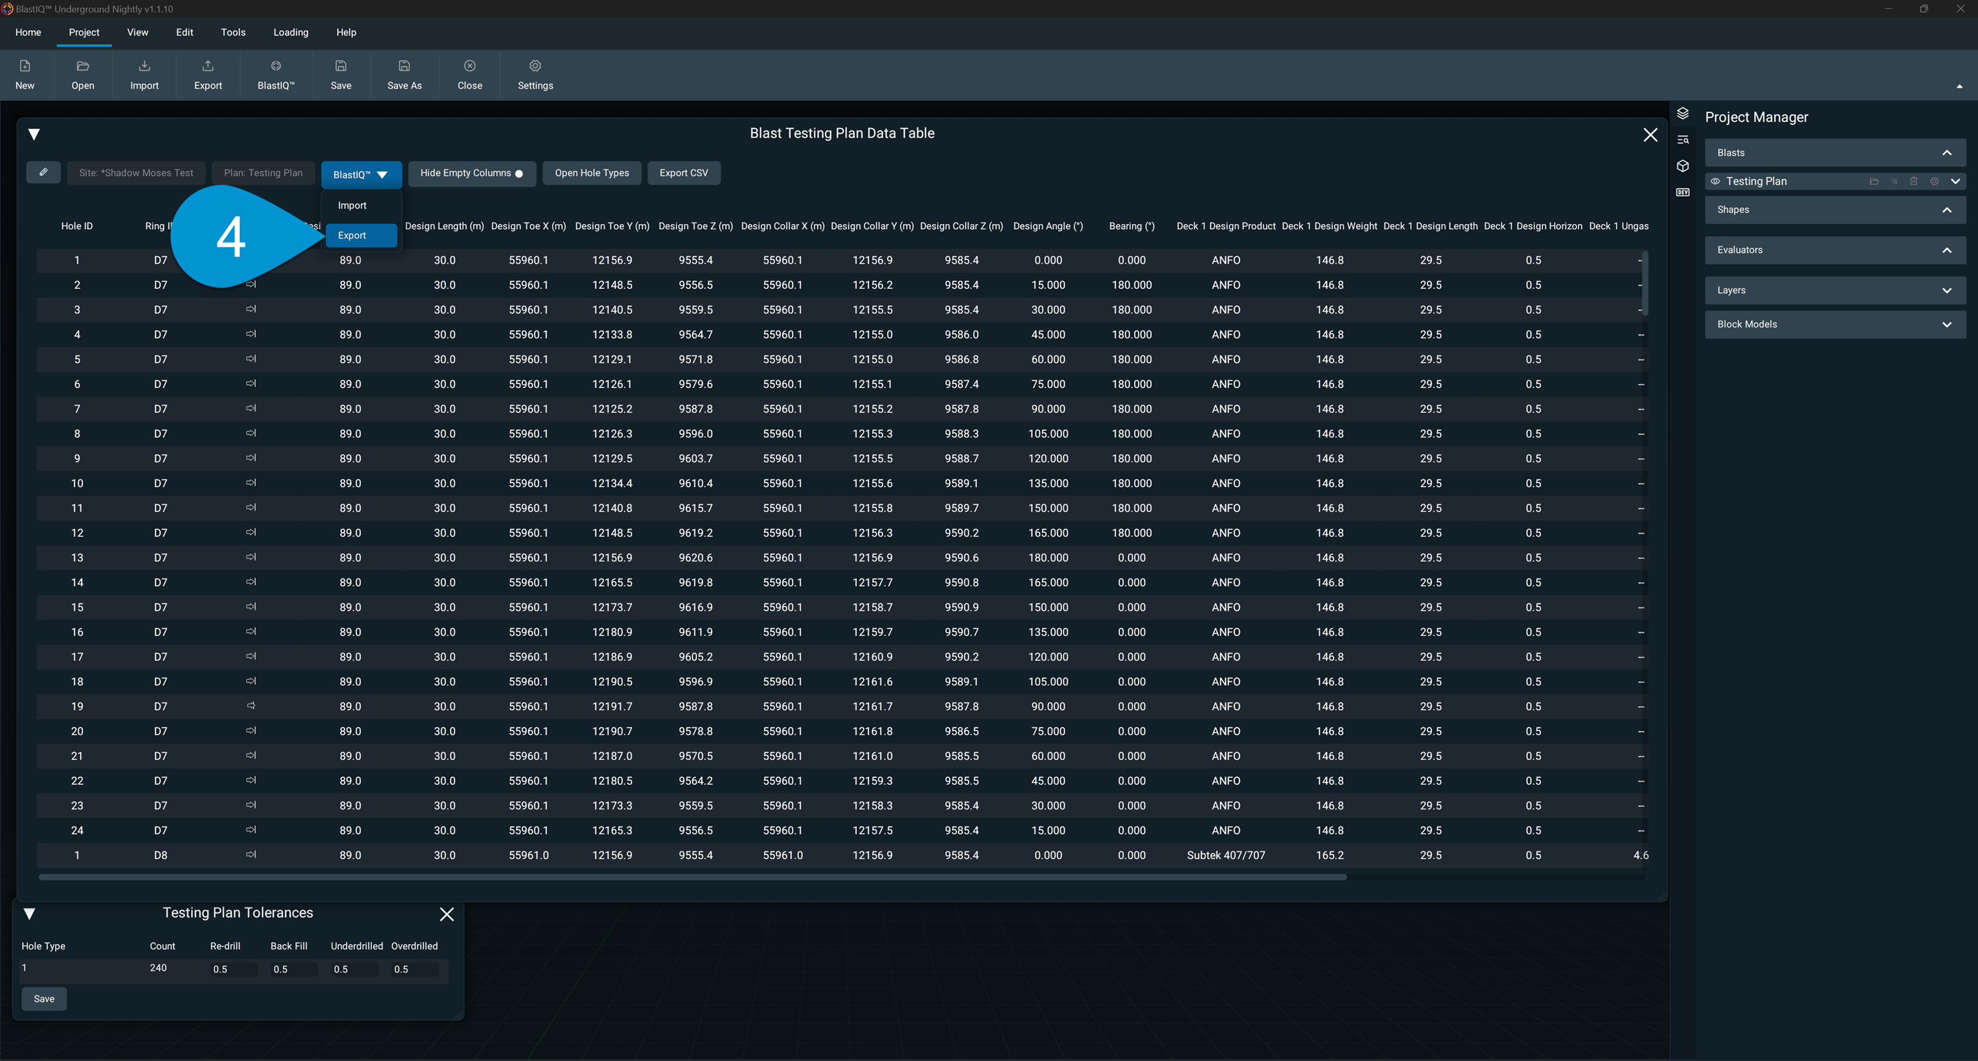Click the Design Angle (°) column header

pyautogui.click(x=1048, y=226)
